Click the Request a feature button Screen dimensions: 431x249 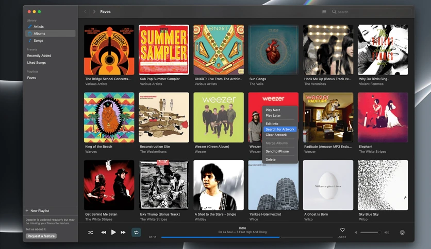pos(41,236)
